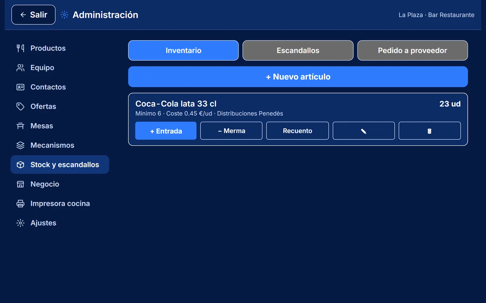Click − Merma for Coca-Cola lata
Screen dimensions: 486x303
(231, 131)
